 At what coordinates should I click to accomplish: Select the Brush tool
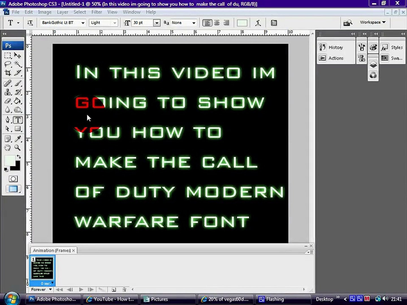[18, 83]
